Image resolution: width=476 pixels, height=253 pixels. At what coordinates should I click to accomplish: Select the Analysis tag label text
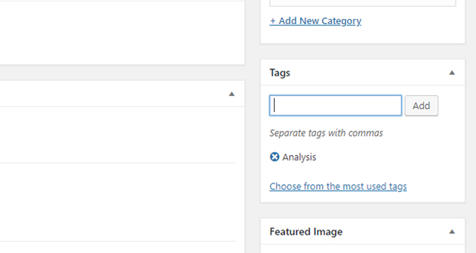click(299, 157)
